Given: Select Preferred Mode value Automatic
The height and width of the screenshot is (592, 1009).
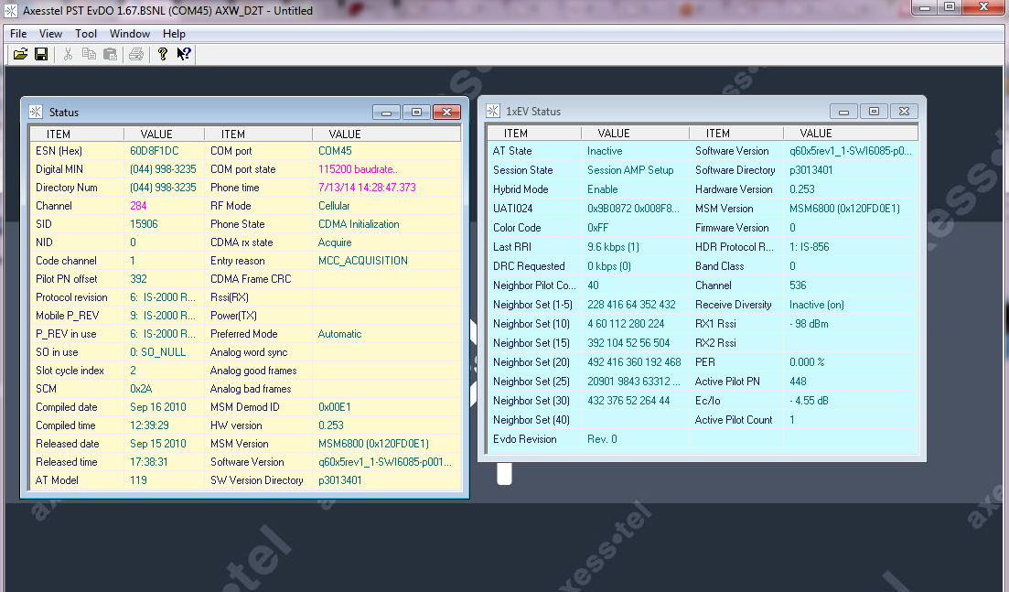Looking at the screenshot, I should point(339,334).
